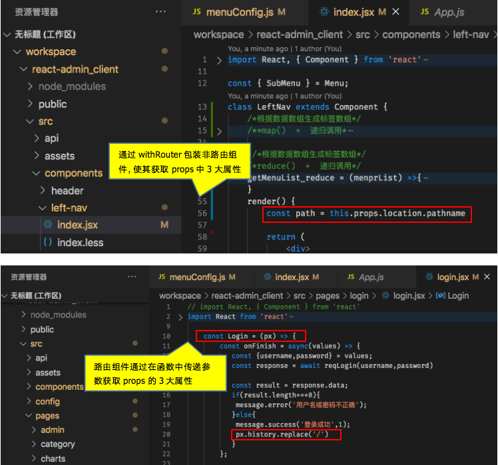498x465 pixels.
Task: Click React icon on index.jsx bottom tab
Action: coord(268,277)
